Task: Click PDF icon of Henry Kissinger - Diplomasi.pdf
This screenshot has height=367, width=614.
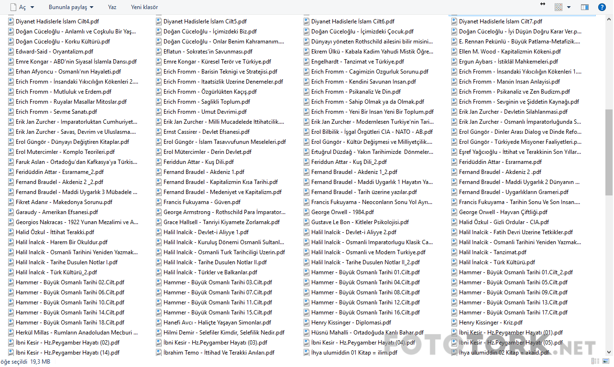Action: [306, 323]
